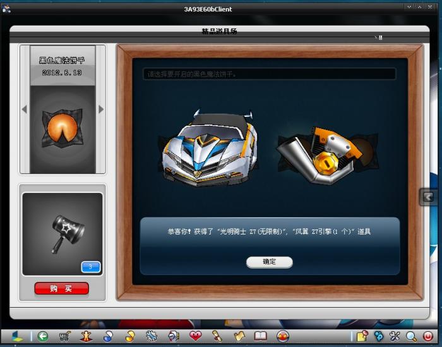Select the black magic fortune cookie image
This screenshot has width=442, height=347.
point(63,129)
